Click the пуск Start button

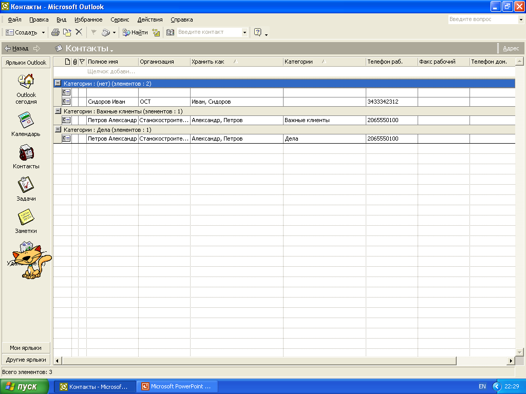pos(24,386)
